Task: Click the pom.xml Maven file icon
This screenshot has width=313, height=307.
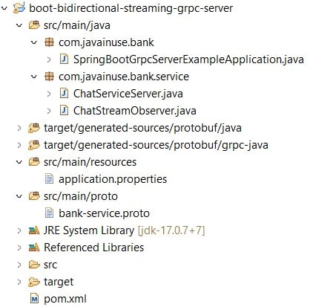Action: tap(34, 299)
